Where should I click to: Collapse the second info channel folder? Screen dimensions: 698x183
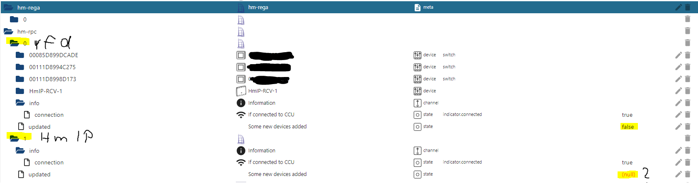coord(20,151)
